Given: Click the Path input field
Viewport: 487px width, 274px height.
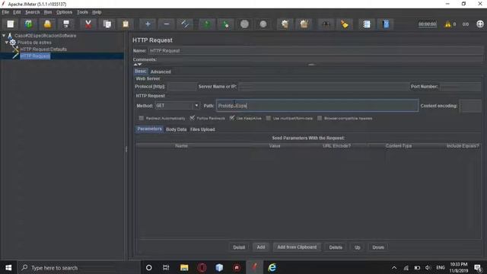Looking at the screenshot, I should [x=317, y=106].
